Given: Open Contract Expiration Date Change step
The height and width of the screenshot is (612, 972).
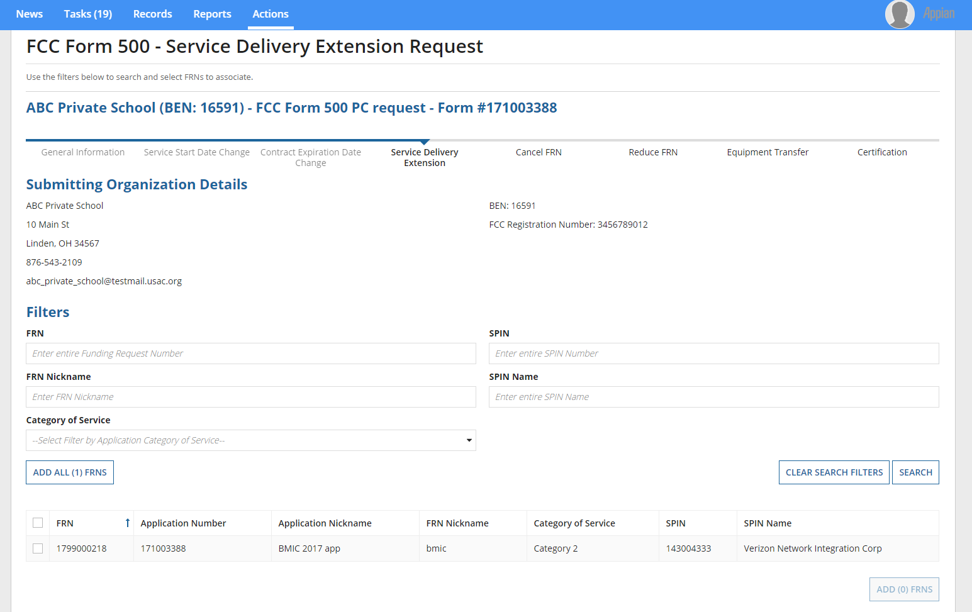Looking at the screenshot, I should point(311,157).
